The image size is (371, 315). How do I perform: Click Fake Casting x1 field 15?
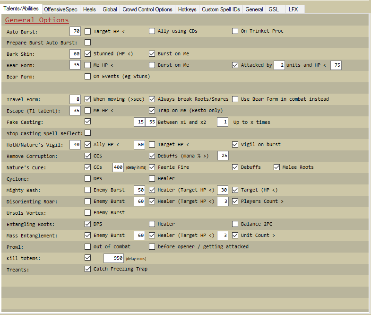click(x=139, y=122)
